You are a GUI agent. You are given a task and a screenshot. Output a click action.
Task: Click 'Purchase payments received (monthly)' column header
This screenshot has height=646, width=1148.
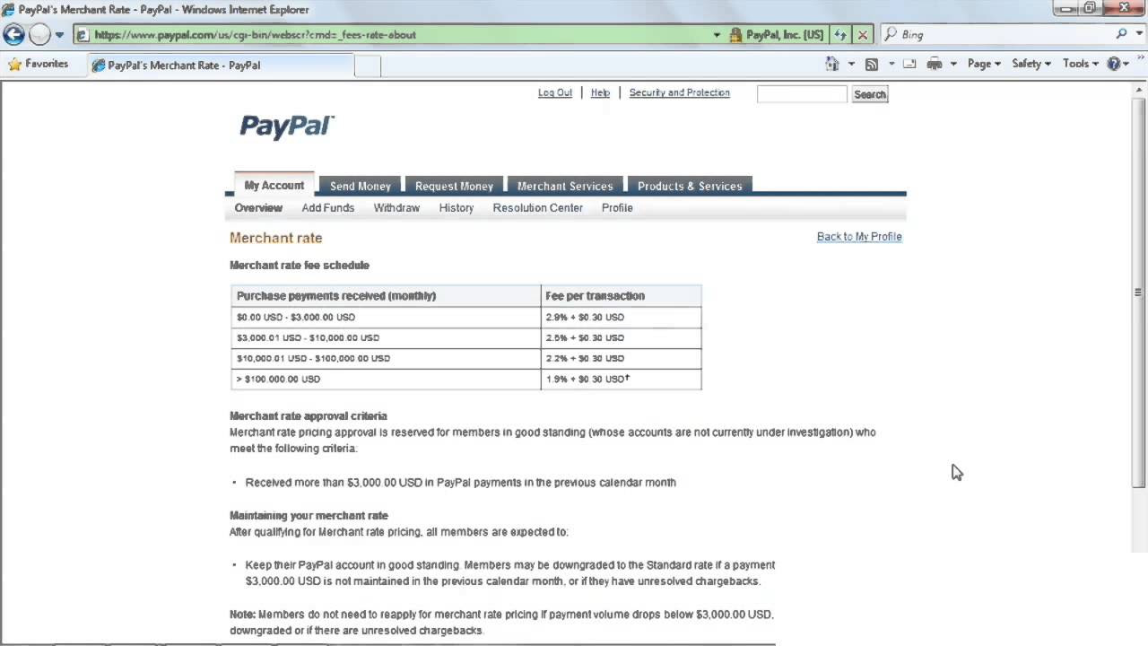coord(386,296)
